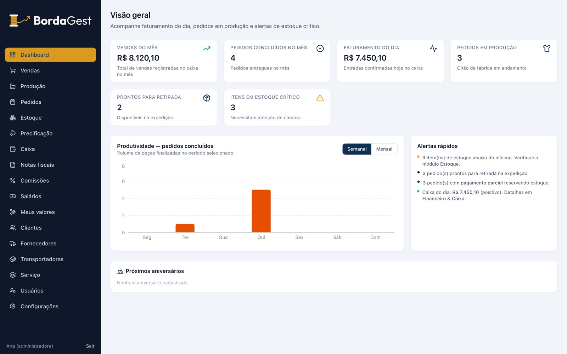The image size is (567, 354).
Task: Click "Ana (administradora)" user label
Action: tap(30, 346)
